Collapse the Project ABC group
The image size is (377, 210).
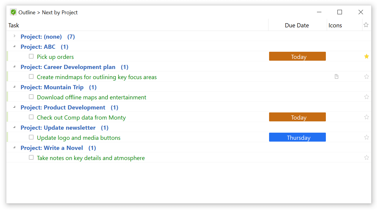tap(14, 47)
